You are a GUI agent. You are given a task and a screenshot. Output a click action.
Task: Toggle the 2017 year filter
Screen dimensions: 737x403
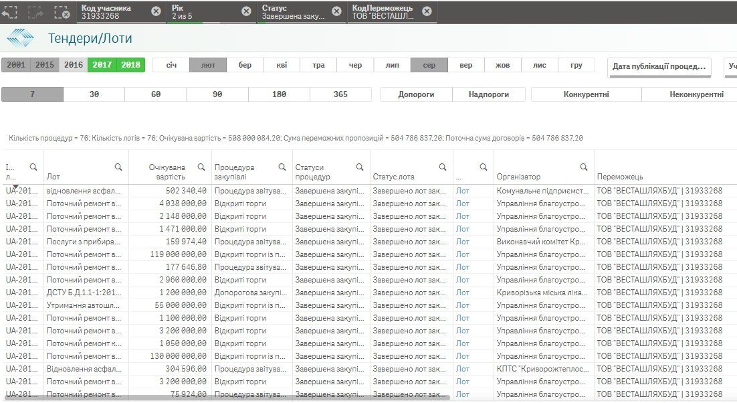(102, 65)
